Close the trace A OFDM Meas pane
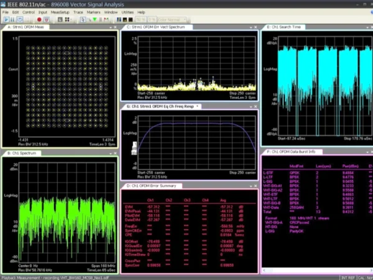Image resolution: width=373 pixels, height=280 pixels. [x=115, y=27]
